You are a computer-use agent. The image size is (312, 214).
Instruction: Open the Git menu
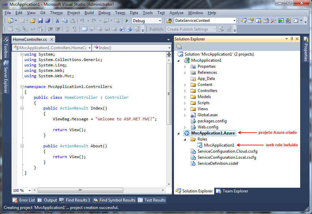(43, 13)
